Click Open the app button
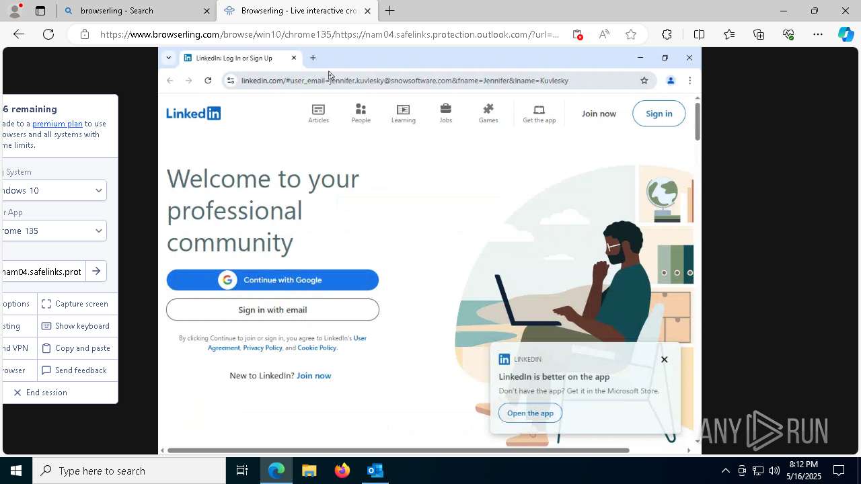Image resolution: width=861 pixels, height=484 pixels. coord(530,413)
